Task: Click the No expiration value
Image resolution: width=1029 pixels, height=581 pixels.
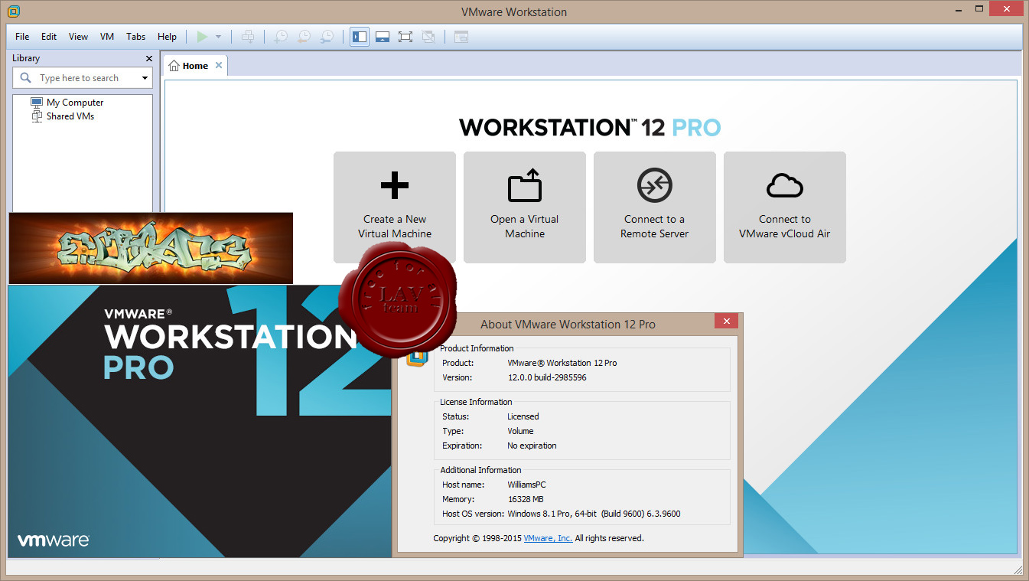Action: tap(532, 446)
